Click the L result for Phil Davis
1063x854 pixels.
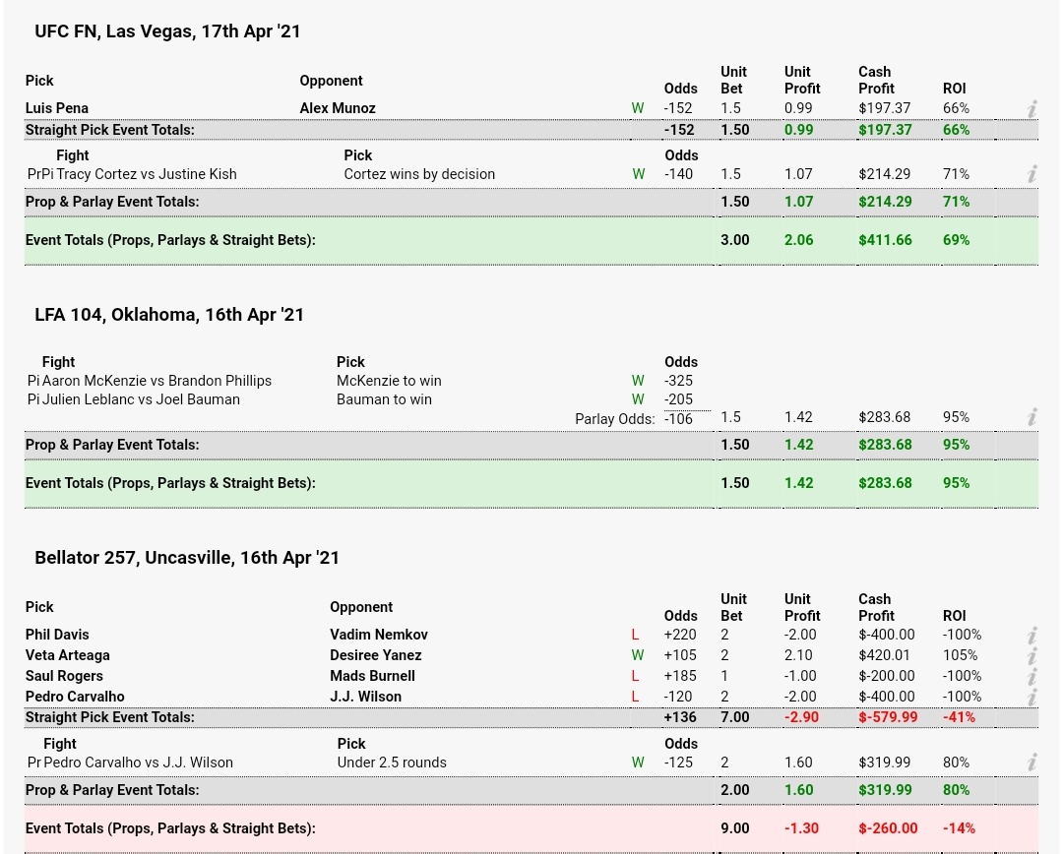click(x=635, y=635)
